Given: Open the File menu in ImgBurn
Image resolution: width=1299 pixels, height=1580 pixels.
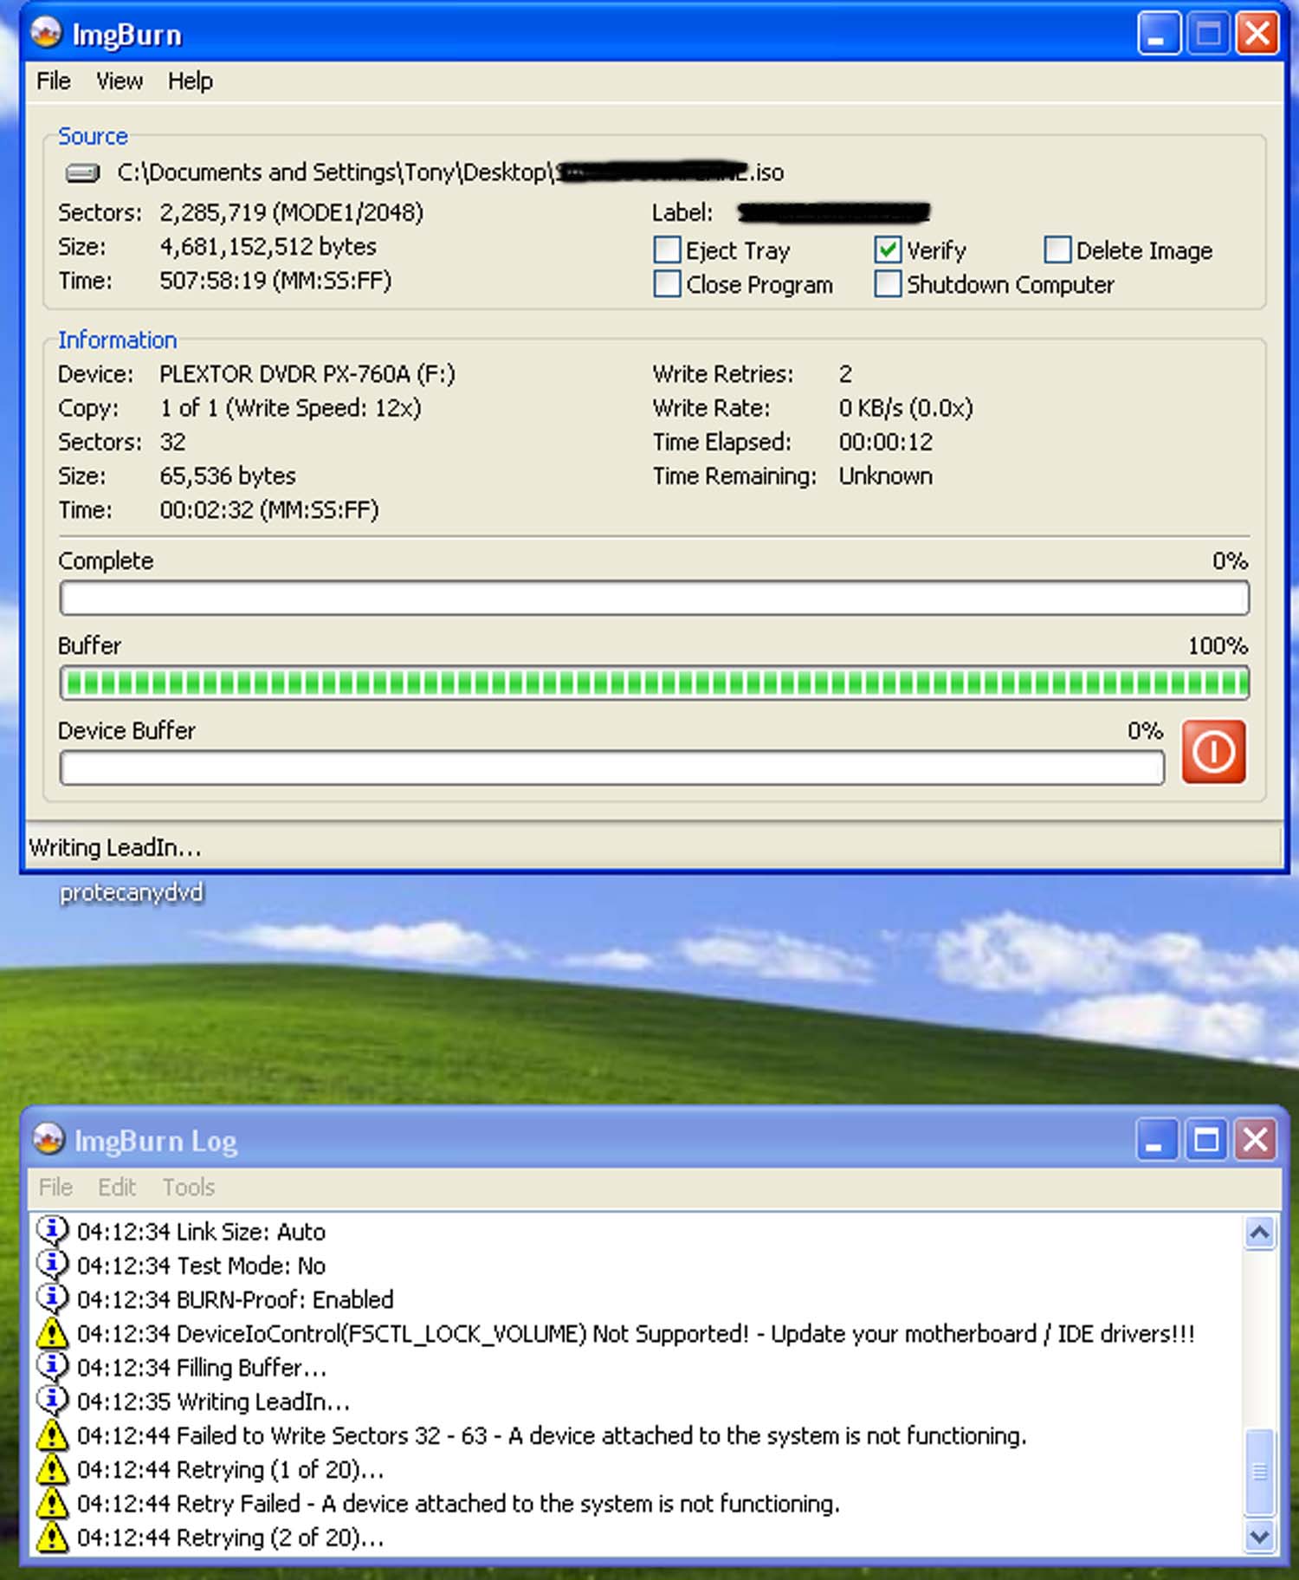Looking at the screenshot, I should 54,81.
